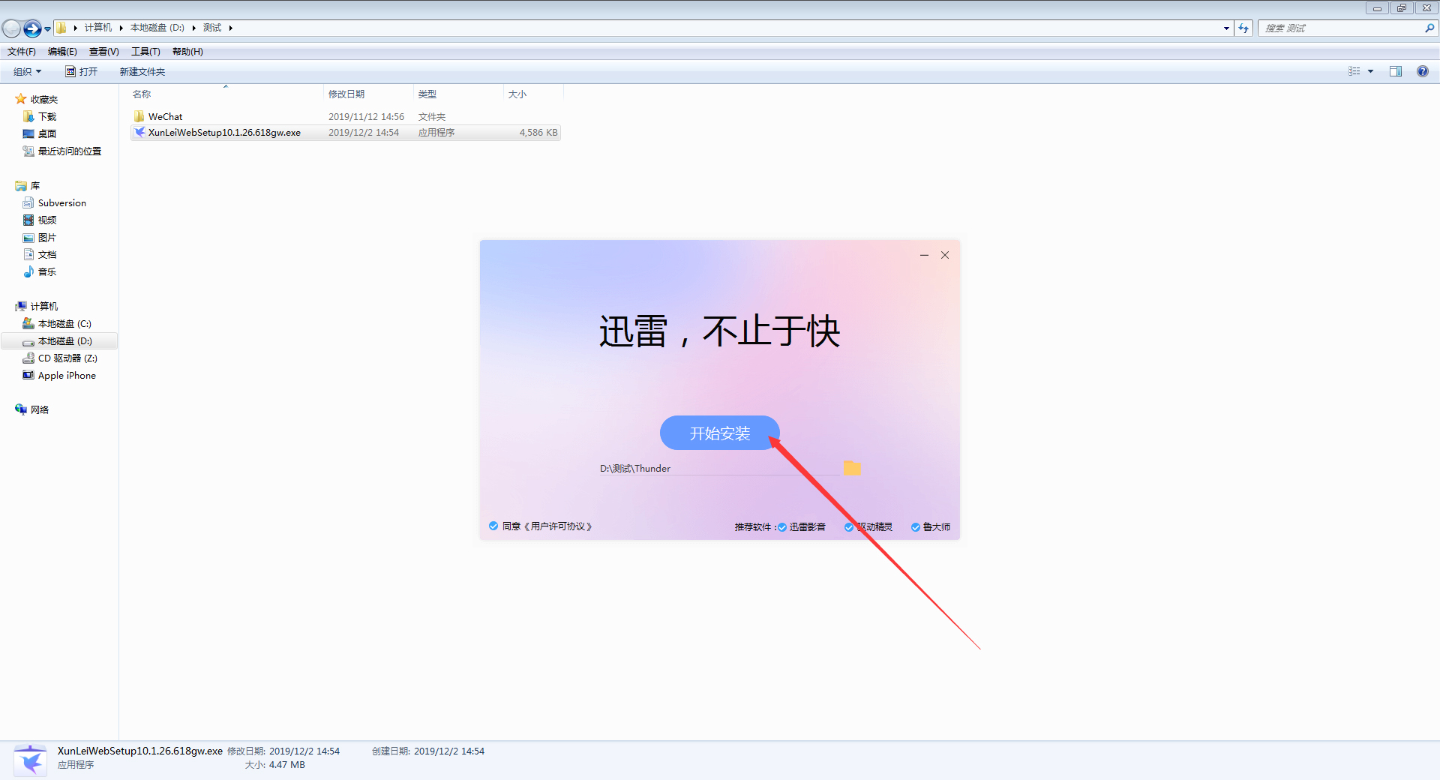Open the 查看 menu
This screenshot has width=1440, height=780.
pyautogui.click(x=103, y=51)
